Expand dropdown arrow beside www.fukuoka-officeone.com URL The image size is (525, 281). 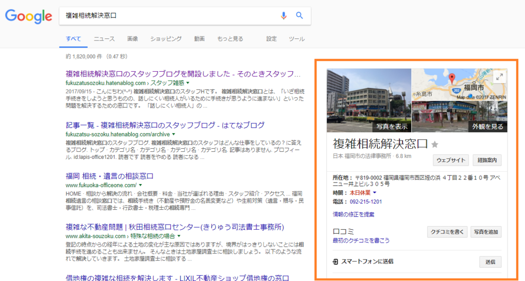point(140,185)
